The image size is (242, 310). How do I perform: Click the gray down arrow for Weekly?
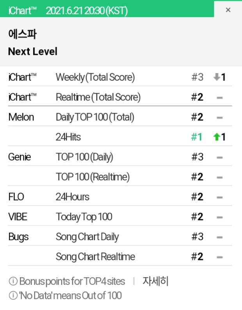point(217,77)
